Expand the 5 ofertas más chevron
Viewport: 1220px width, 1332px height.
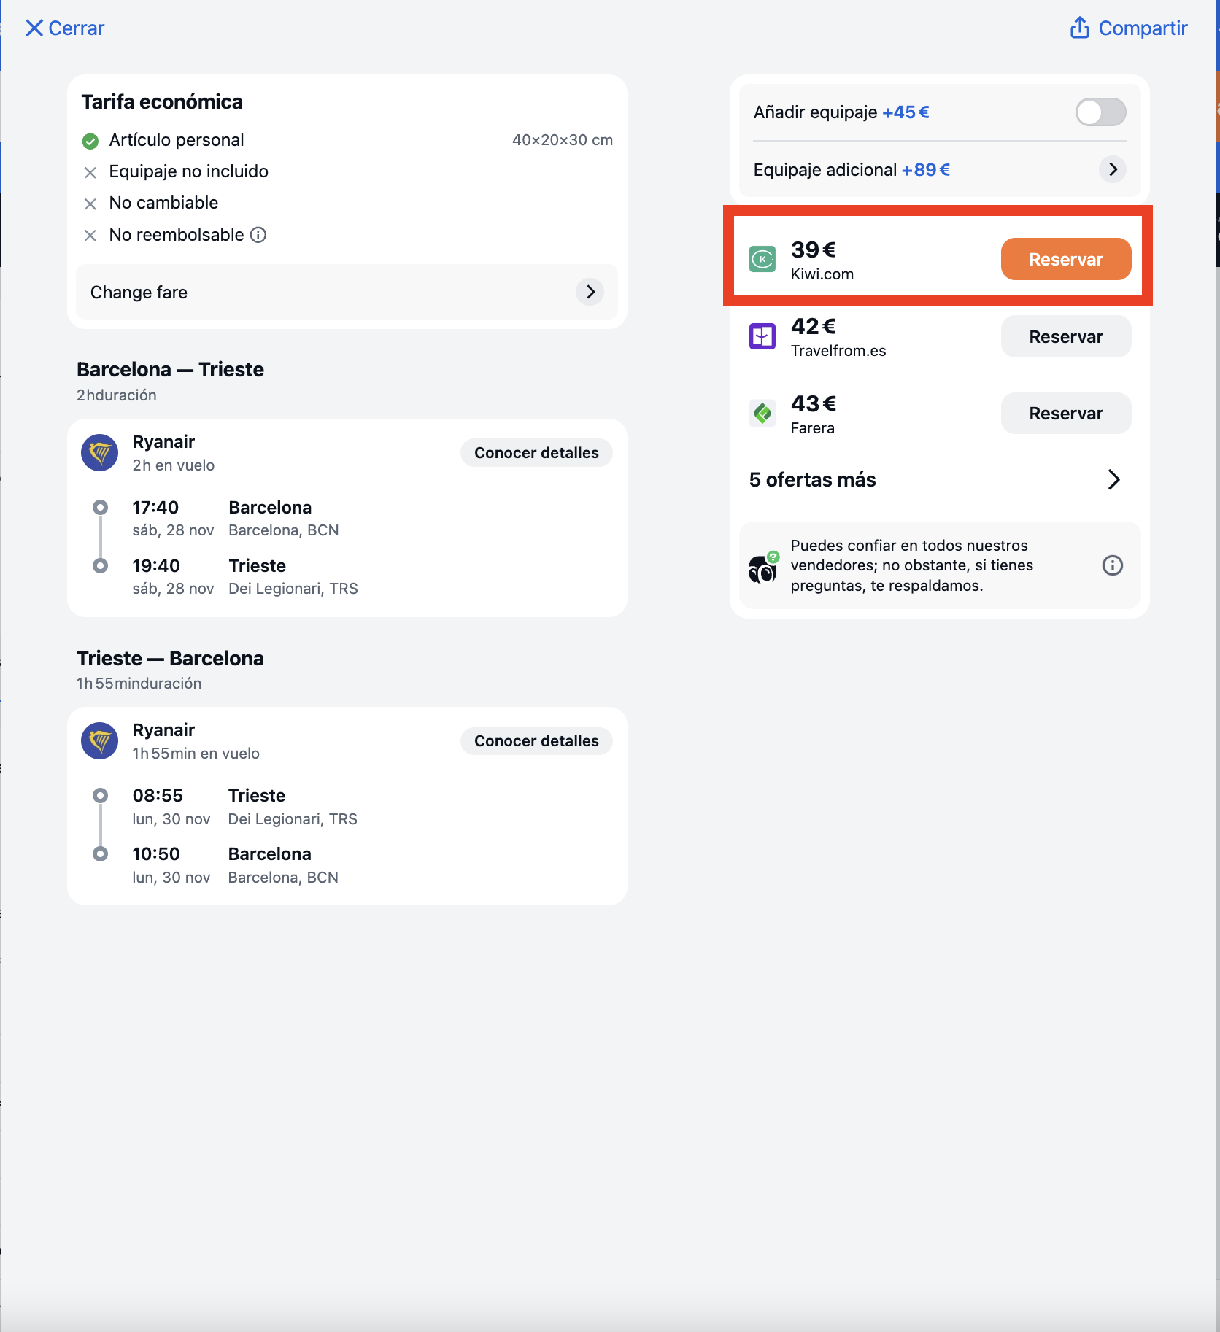click(x=1113, y=479)
